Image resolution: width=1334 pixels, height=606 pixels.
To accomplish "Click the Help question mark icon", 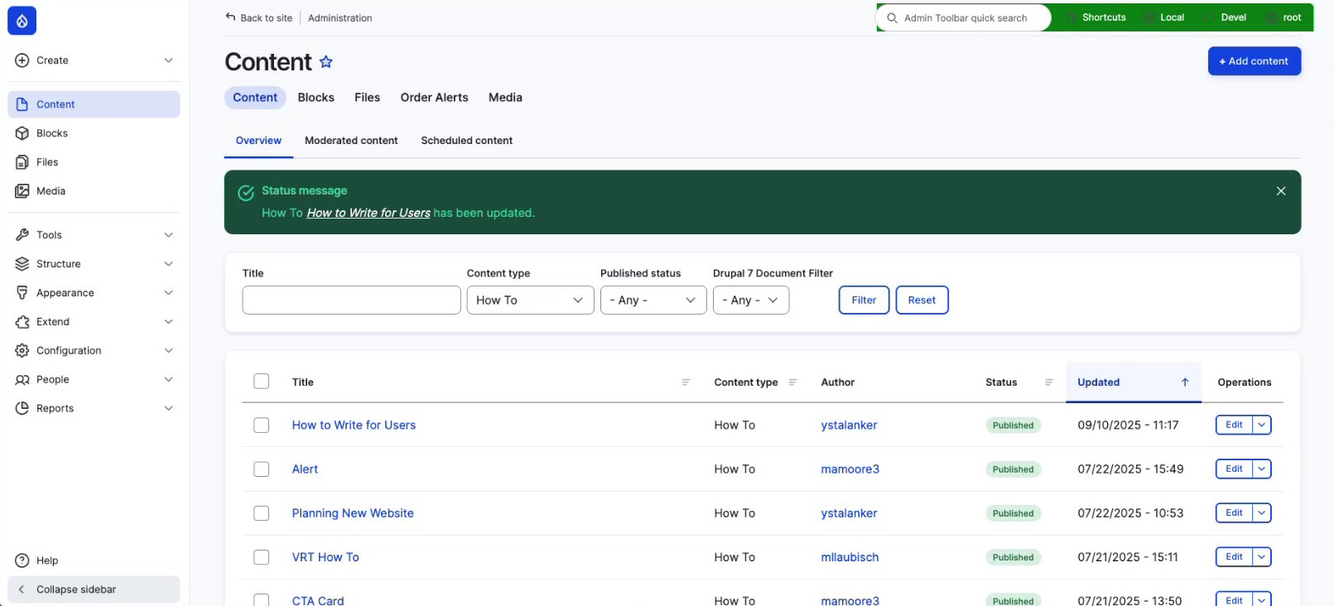I will tap(22, 560).
